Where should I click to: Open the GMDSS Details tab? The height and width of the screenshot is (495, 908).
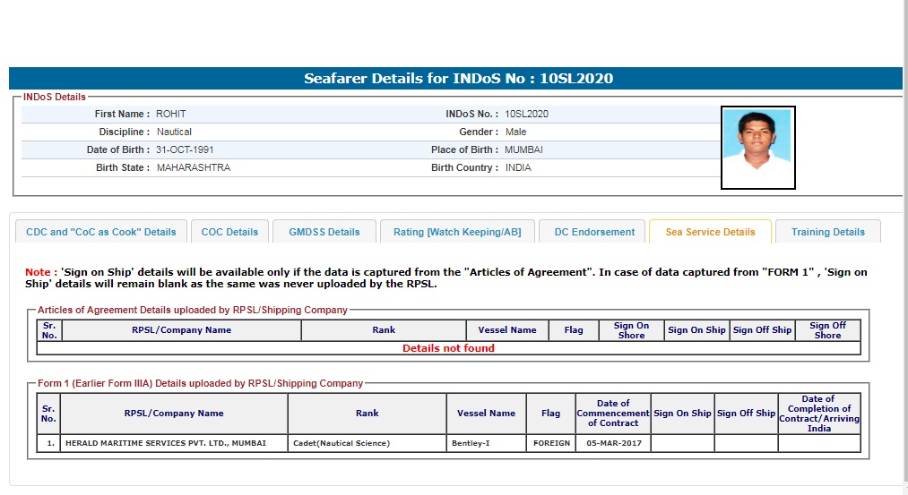coord(324,232)
